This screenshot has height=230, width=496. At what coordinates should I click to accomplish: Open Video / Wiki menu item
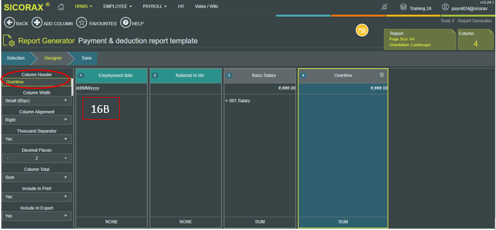pos(206,6)
